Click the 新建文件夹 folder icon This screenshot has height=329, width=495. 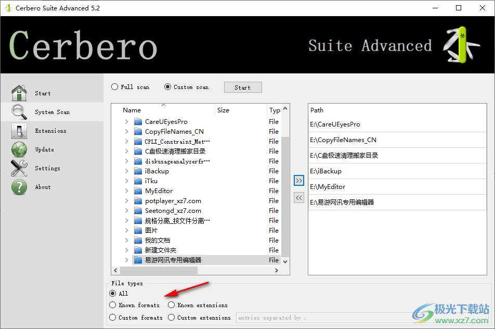[x=138, y=250]
